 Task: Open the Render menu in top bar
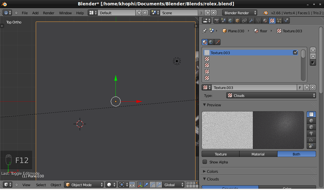tap(48, 13)
